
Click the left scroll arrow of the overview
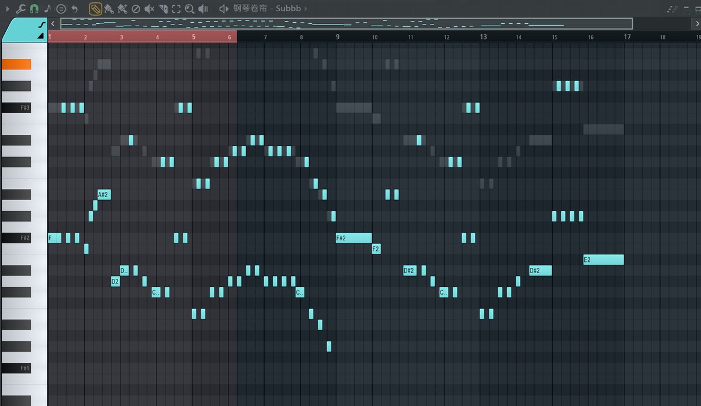pyautogui.click(x=53, y=23)
